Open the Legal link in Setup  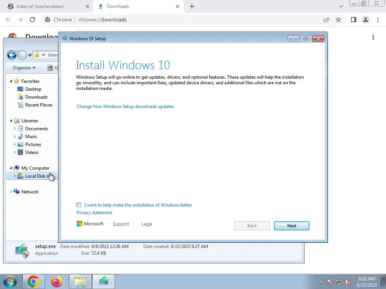coord(147,224)
